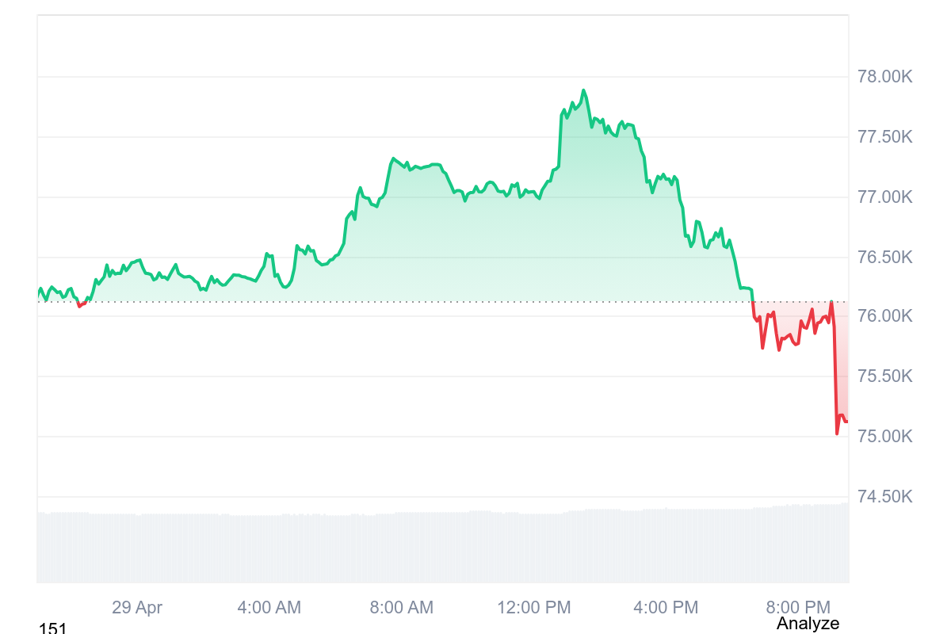The width and height of the screenshot is (951, 634).
Task: Click the Analyze button
Action: (807, 624)
